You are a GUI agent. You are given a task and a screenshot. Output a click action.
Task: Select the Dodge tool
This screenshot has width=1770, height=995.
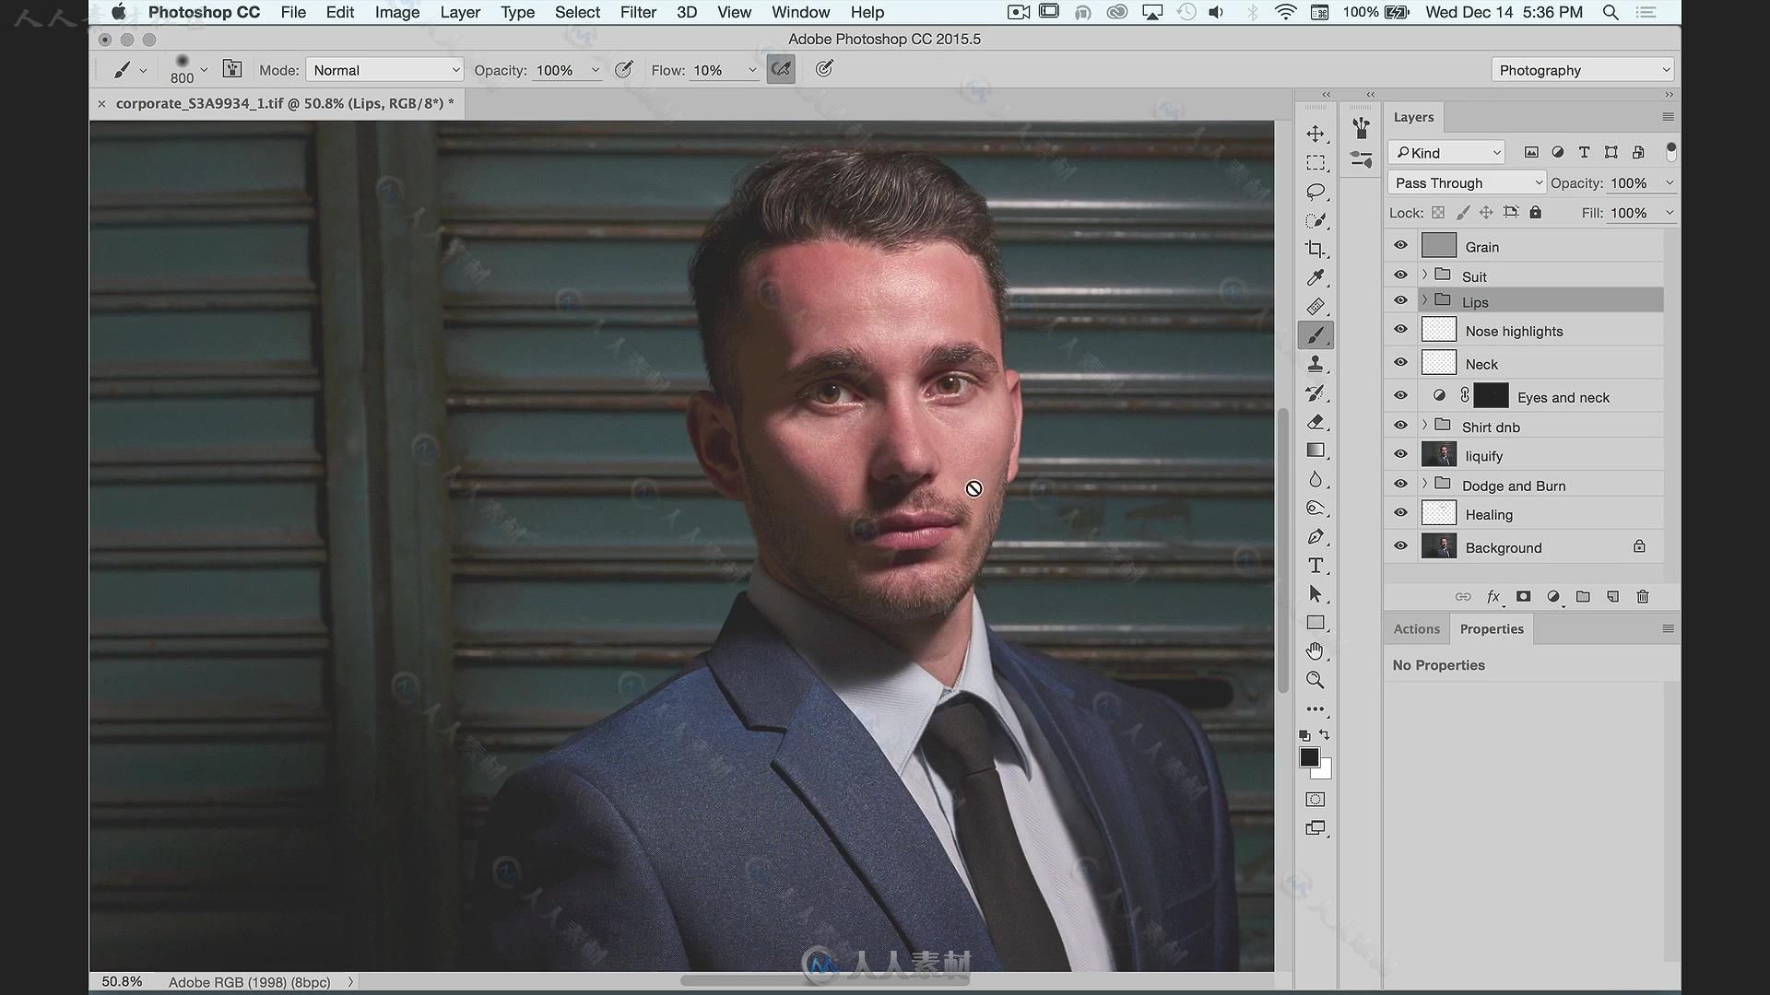click(1316, 508)
